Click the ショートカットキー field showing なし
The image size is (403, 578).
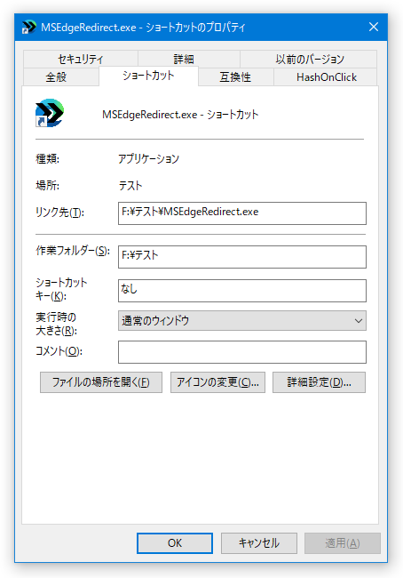pos(242,291)
